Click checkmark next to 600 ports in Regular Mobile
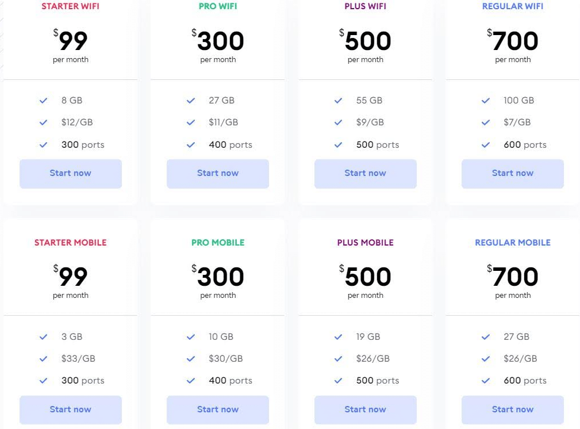580x429 pixels. (485, 381)
